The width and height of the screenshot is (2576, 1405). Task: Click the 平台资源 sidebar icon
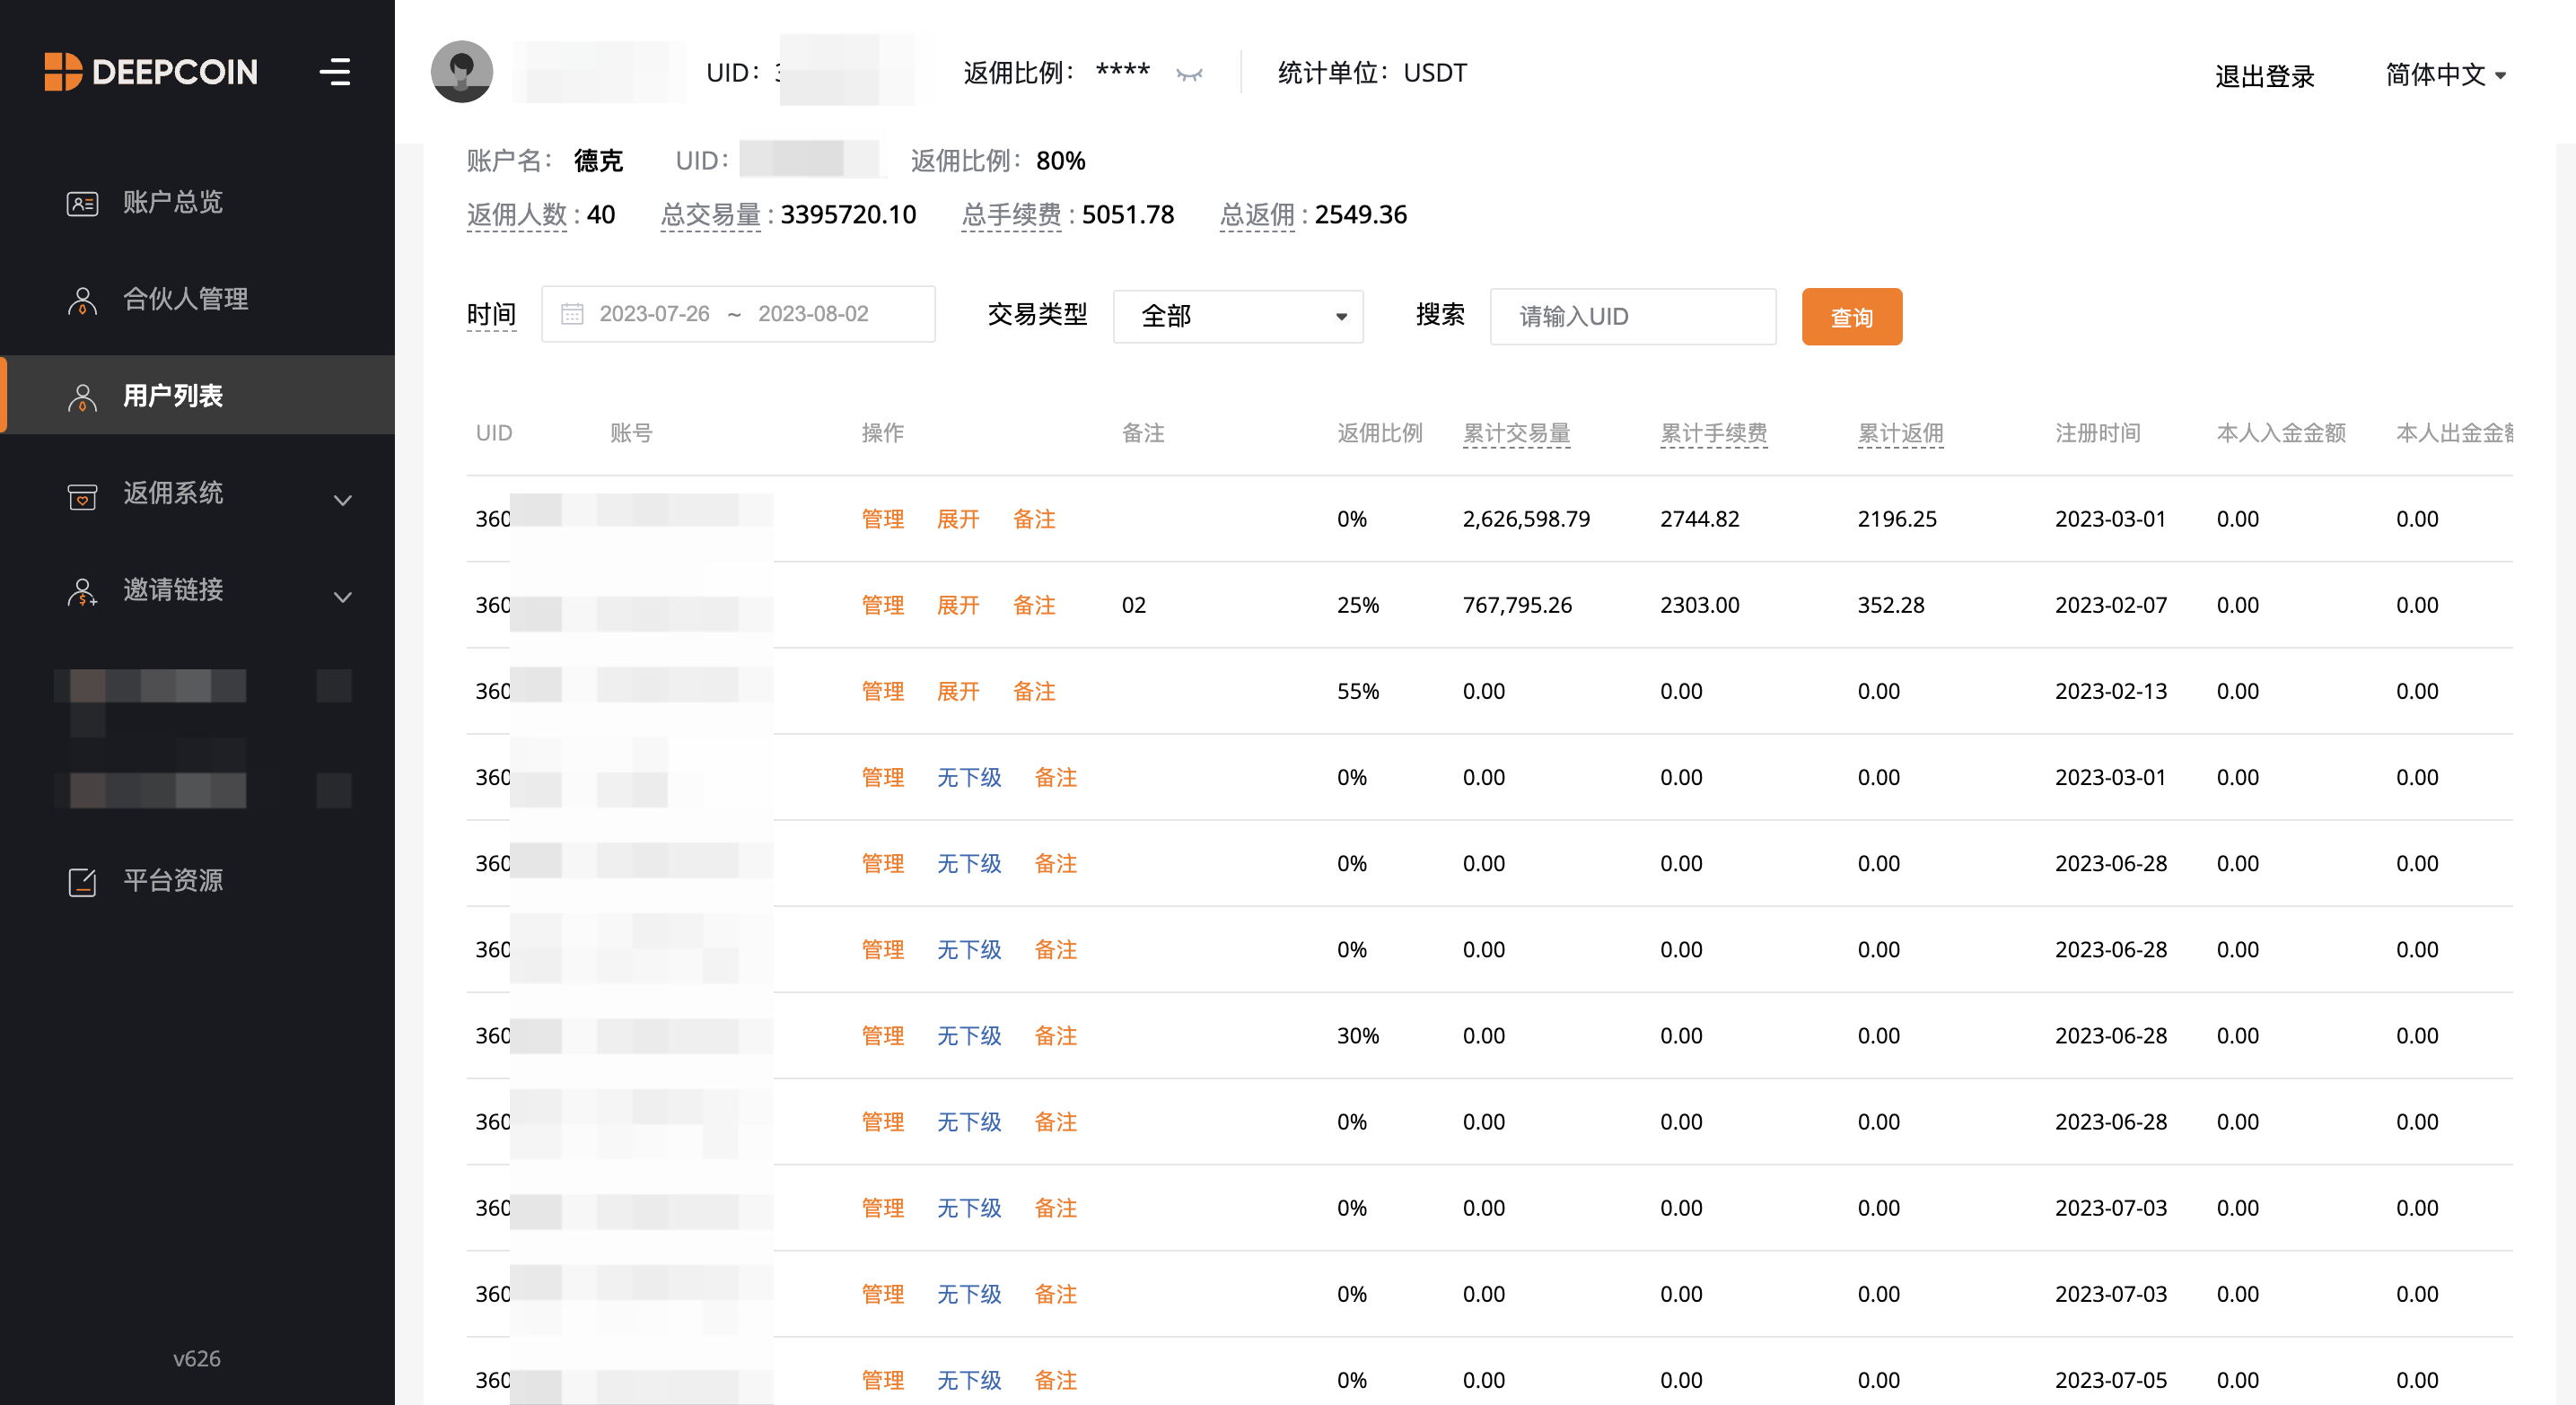click(x=82, y=881)
